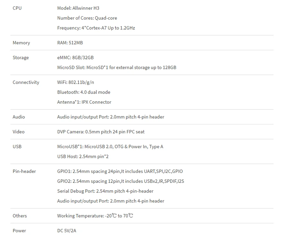Click the RAM: 512MB value

coord(70,43)
